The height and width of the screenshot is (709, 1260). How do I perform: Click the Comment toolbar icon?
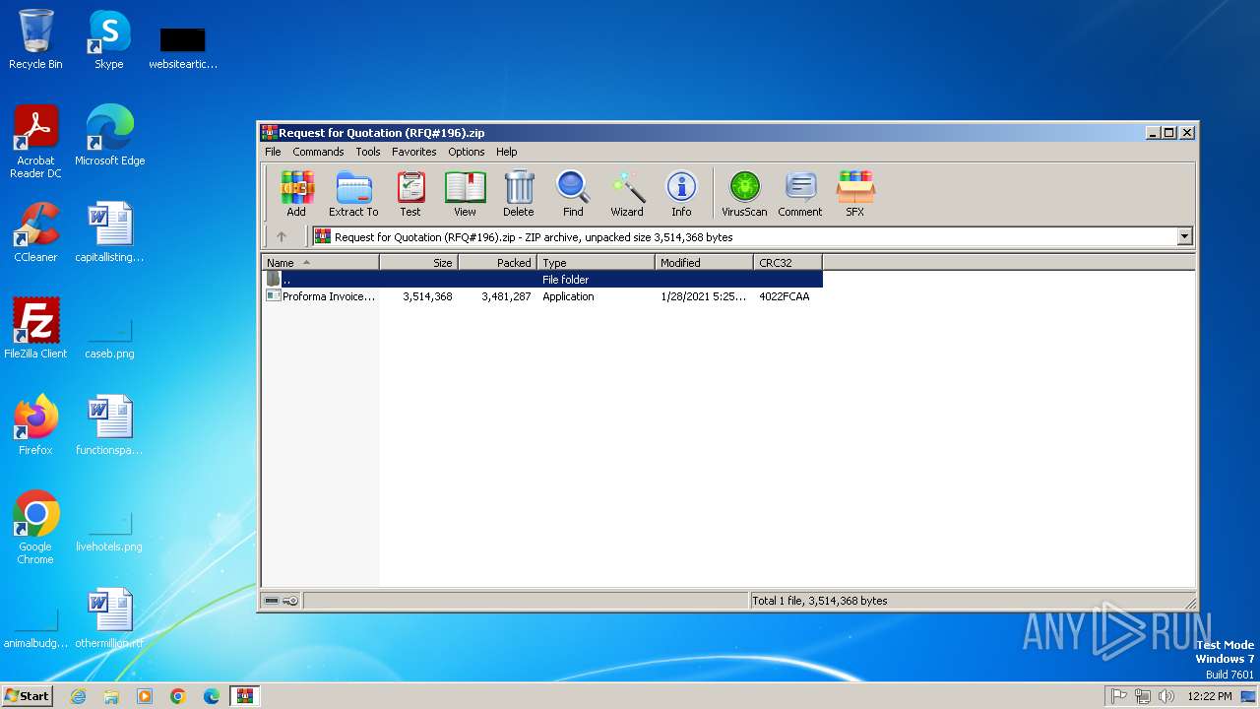(800, 193)
